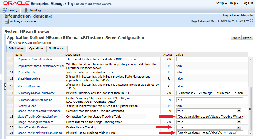This screenshot has width=255, height=139.
Task: Click the UsageTrackingConnectionPool value field
Action: tap(210, 117)
